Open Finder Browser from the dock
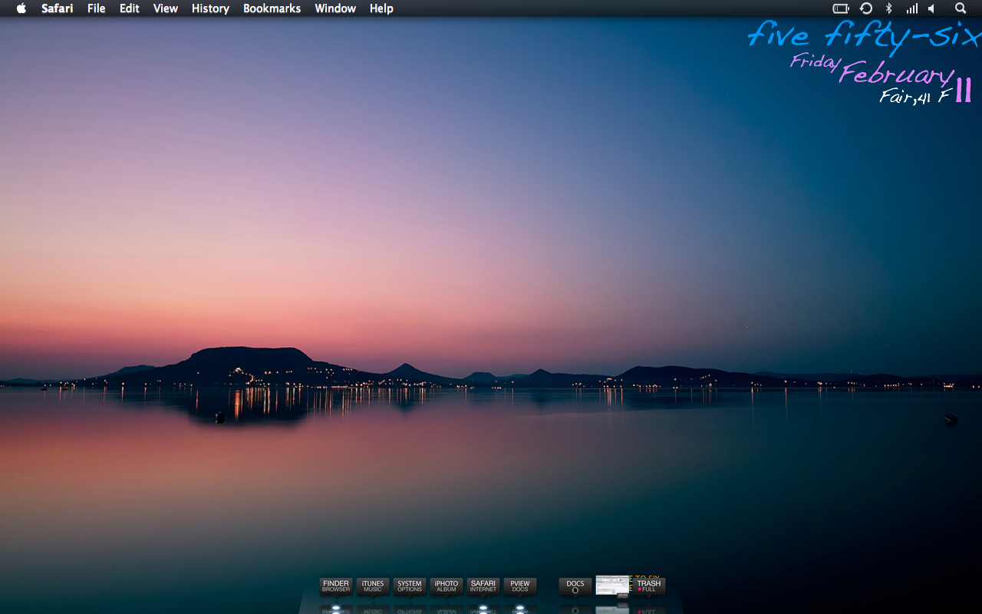Viewport: 982px width, 614px height. click(336, 586)
